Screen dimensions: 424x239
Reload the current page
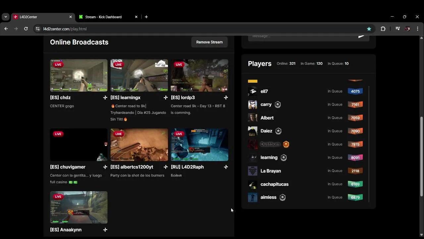click(26, 29)
